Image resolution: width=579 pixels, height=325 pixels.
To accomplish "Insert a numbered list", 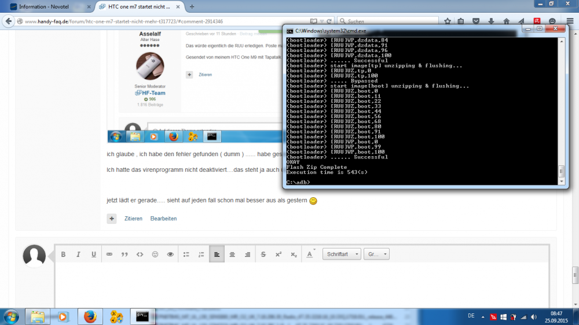I will click(x=201, y=254).
